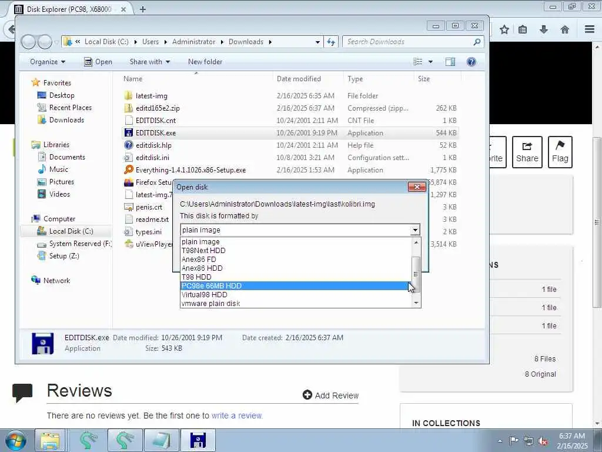Refresh the Downloads folder address bar
The image size is (602, 452).
[x=332, y=42]
